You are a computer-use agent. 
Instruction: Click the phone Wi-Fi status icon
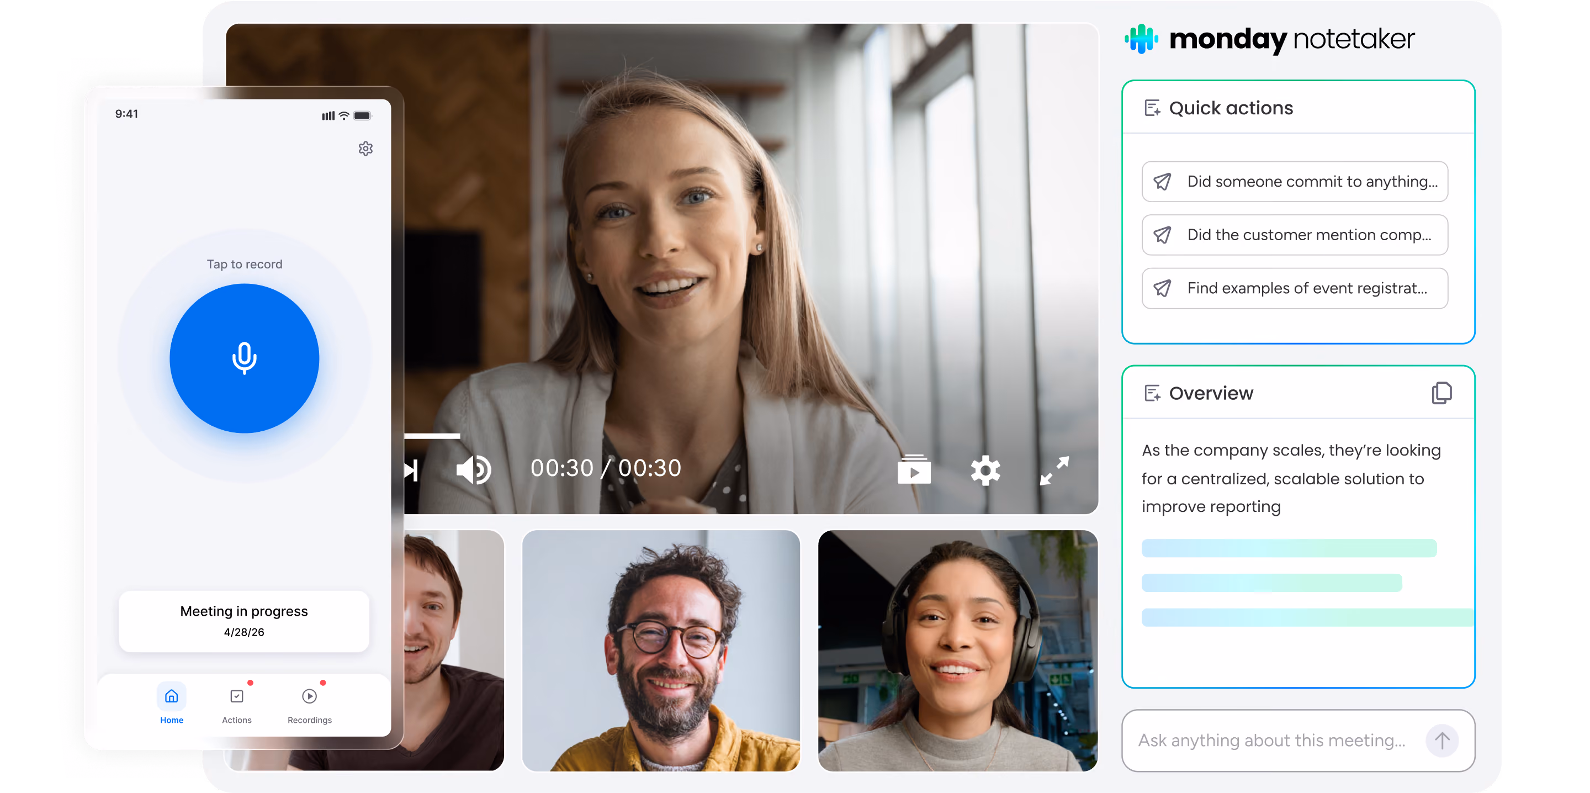click(x=344, y=115)
